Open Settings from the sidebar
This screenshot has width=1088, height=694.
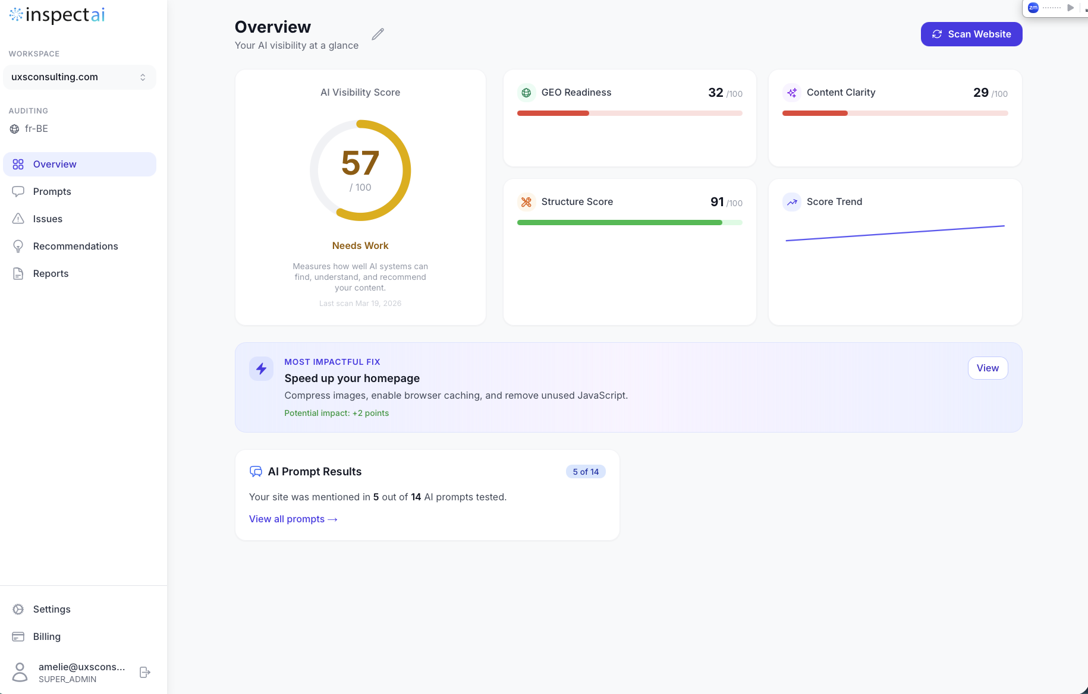[80, 610]
